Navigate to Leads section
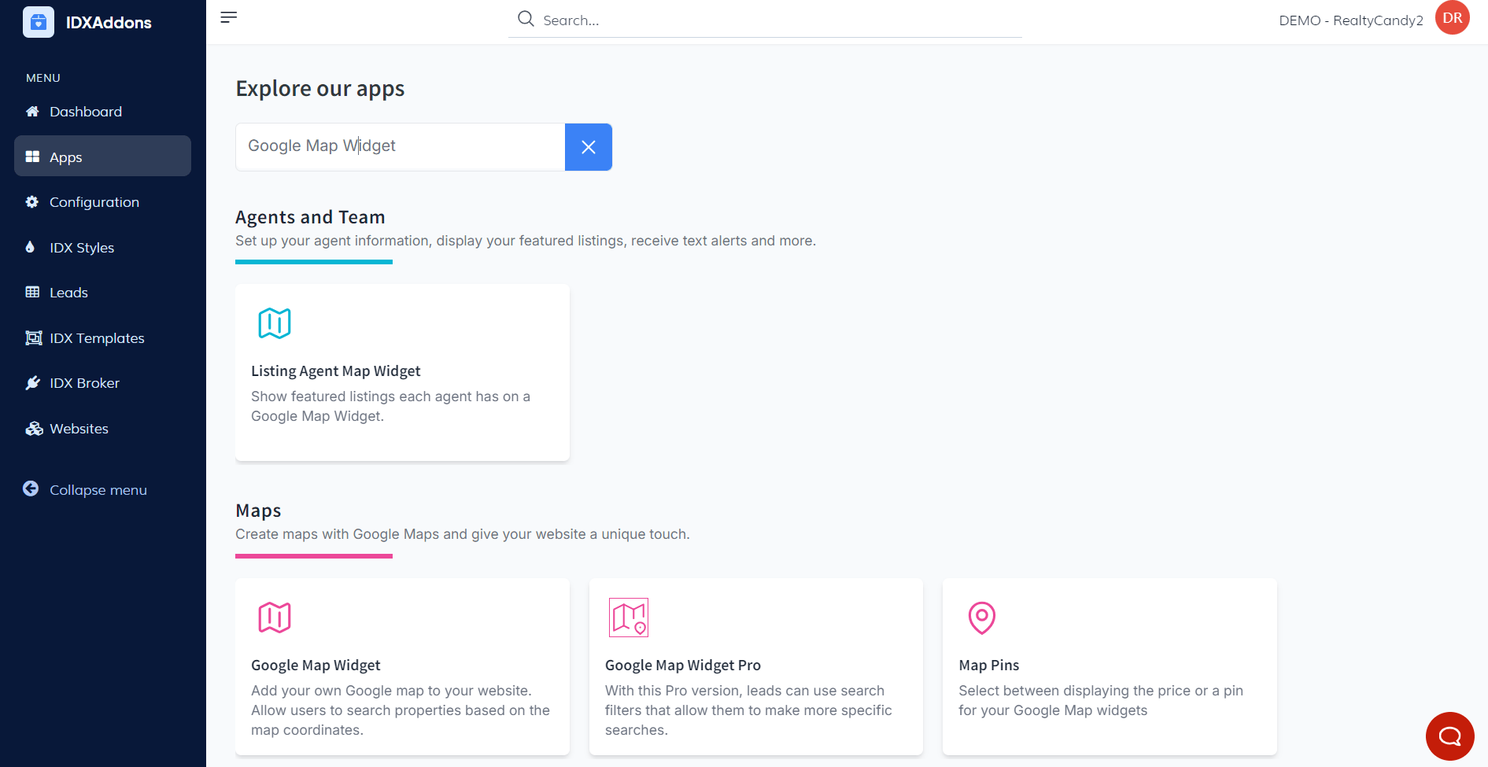This screenshot has width=1488, height=767. (x=68, y=293)
